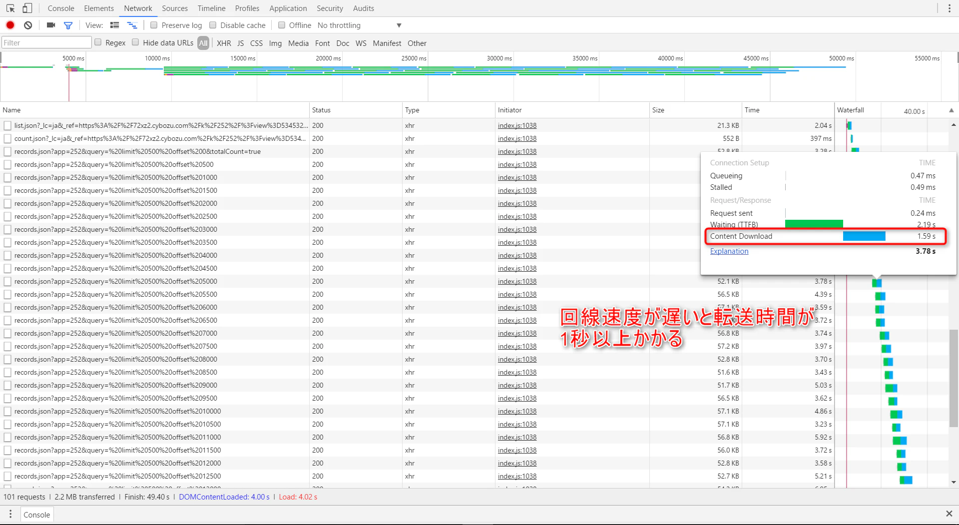The image size is (959, 525).
Task: Enable Regex filter checkbox
Action: (x=98, y=42)
